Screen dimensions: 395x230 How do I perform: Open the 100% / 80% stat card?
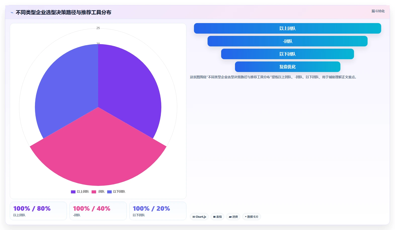(38, 211)
